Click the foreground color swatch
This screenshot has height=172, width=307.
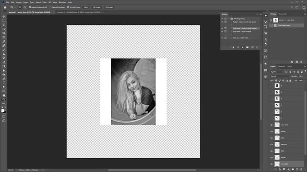coord(3,110)
